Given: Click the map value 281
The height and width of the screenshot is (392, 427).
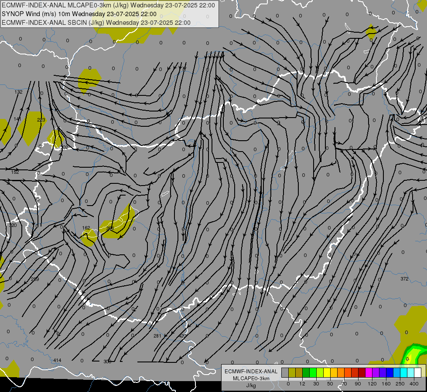Looking at the screenshot, I should (157, 336).
